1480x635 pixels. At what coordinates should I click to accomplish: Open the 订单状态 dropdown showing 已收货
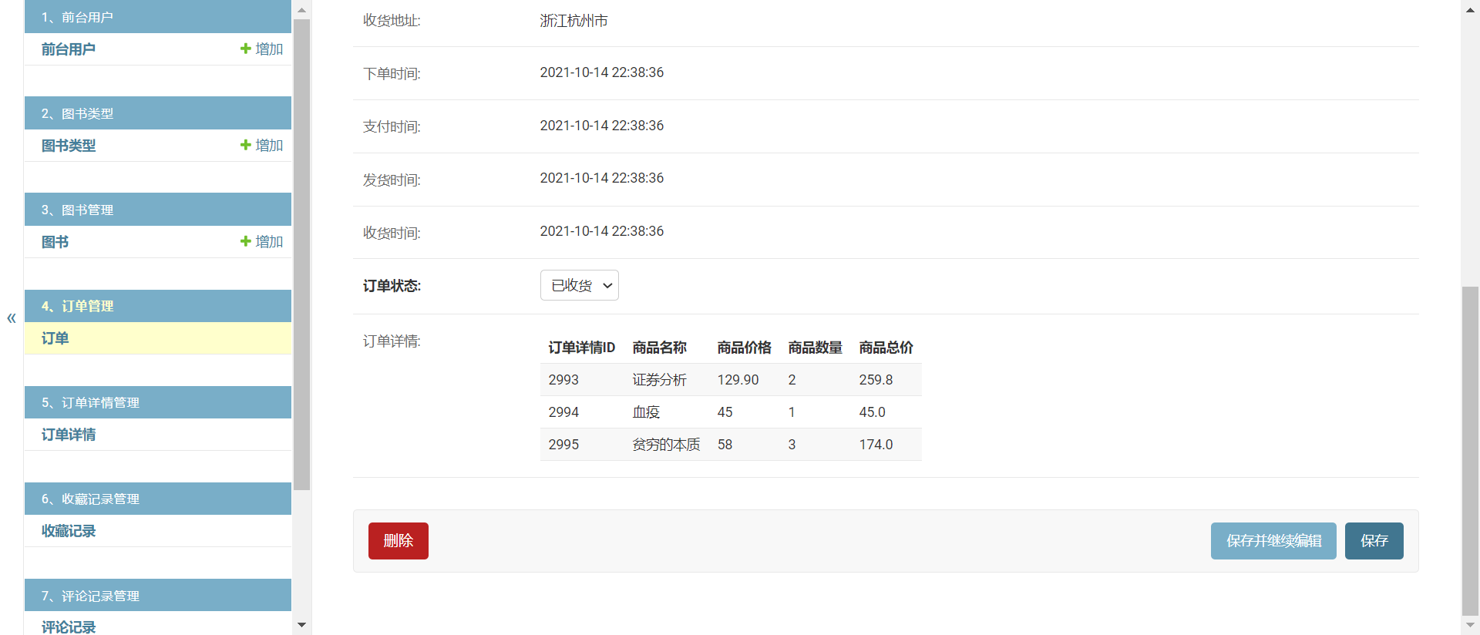580,285
